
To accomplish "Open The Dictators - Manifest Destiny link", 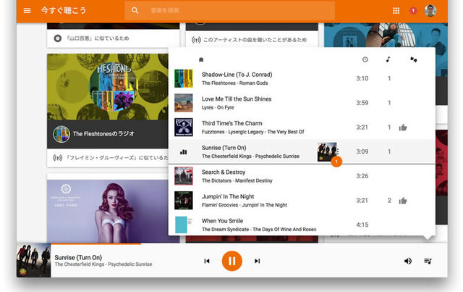I will (x=237, y=180).
